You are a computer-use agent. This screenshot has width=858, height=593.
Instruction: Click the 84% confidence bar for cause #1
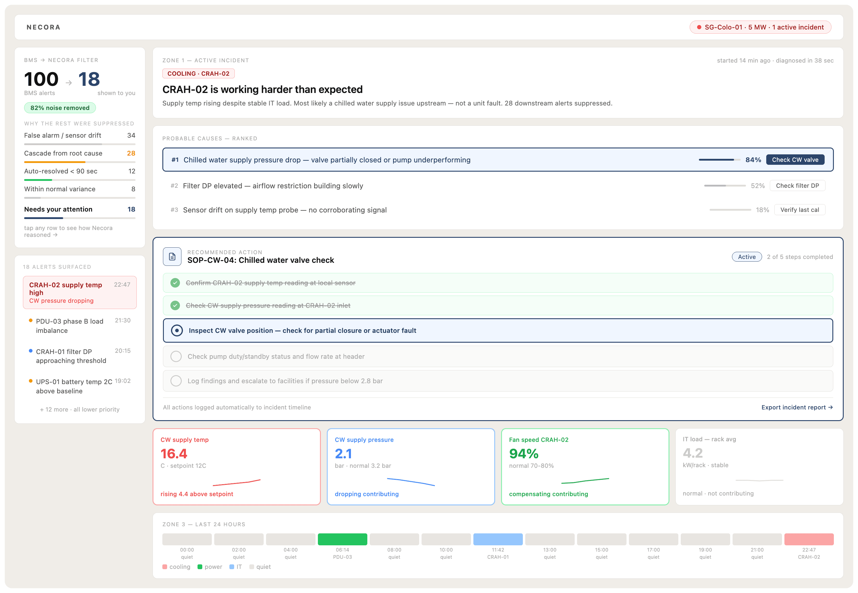coord(719,159)
